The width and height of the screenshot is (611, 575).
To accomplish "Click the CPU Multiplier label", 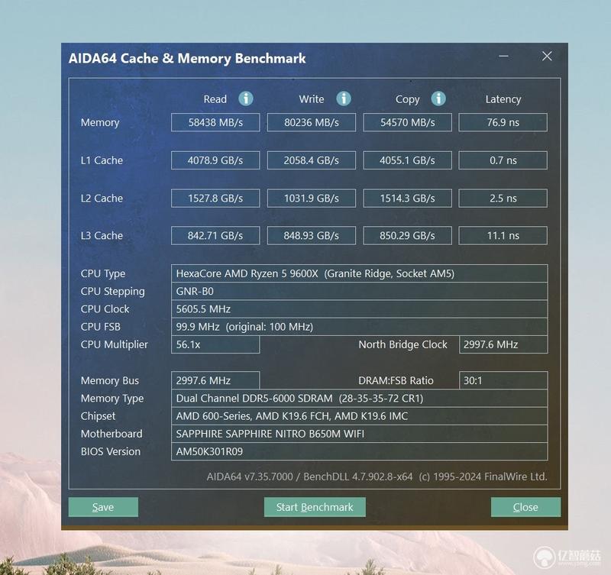I will click(114, 344).
